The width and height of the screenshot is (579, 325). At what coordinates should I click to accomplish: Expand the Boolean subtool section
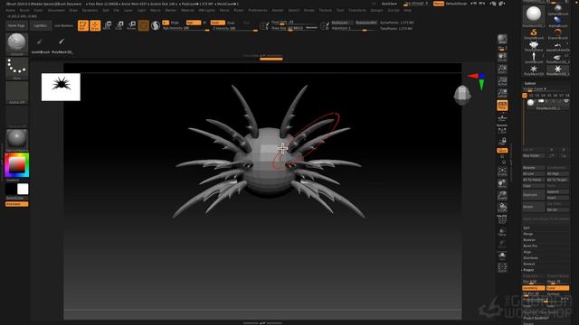pos(528,240)
